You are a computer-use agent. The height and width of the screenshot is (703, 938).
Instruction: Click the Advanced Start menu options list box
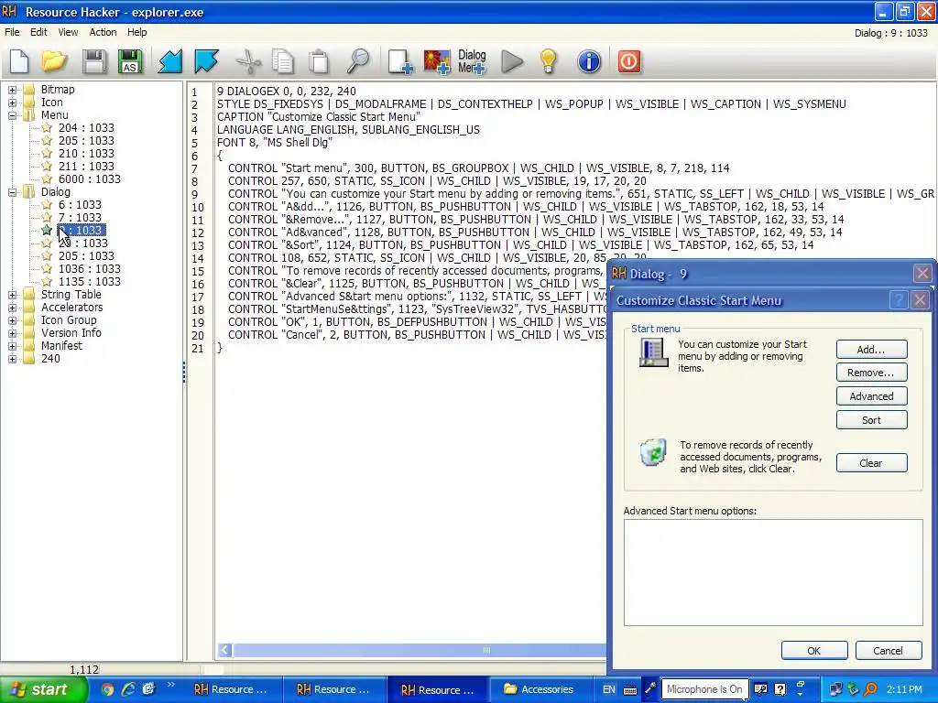pyautogui.click(x=773, y=573)
